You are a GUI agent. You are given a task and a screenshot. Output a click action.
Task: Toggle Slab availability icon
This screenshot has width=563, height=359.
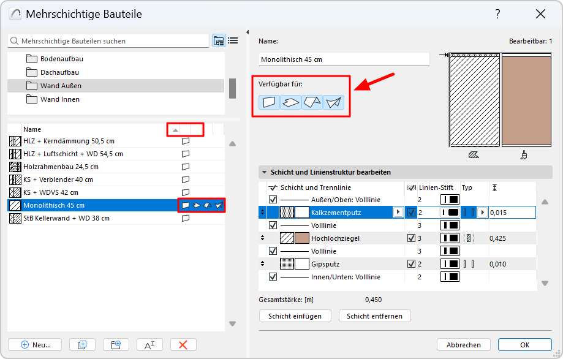290,102
